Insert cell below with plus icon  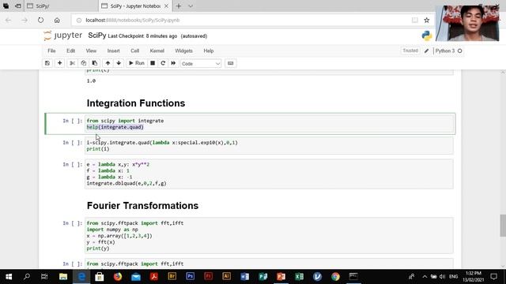pos(60,63)
